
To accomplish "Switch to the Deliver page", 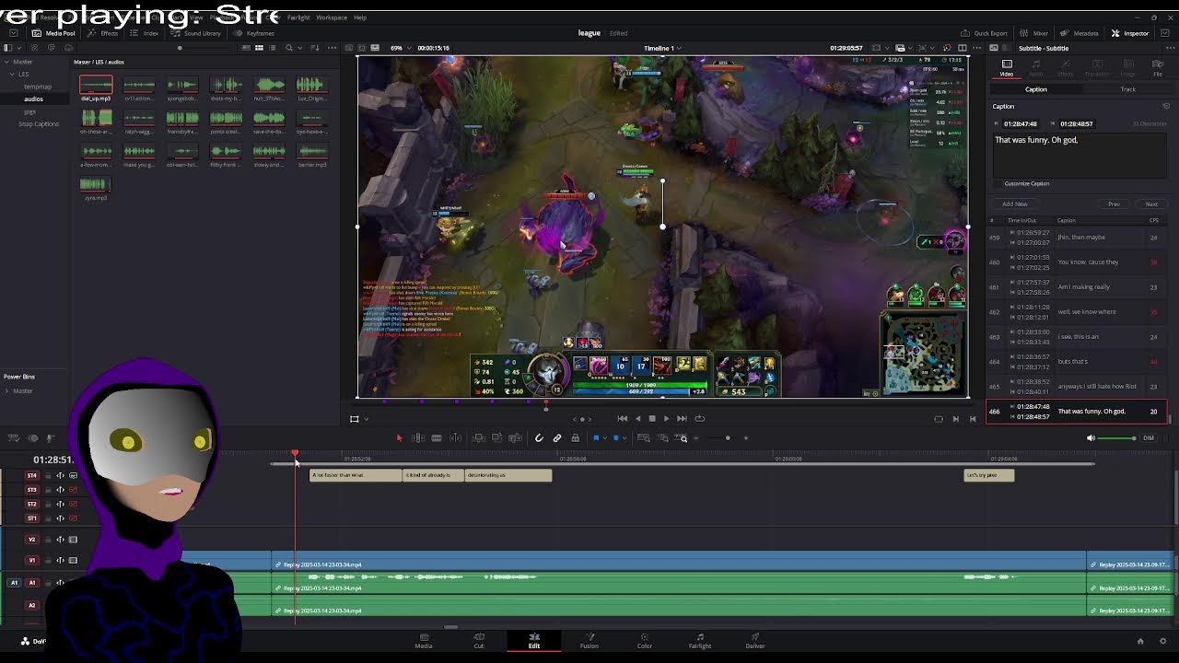I will click(x=755, y=641).
